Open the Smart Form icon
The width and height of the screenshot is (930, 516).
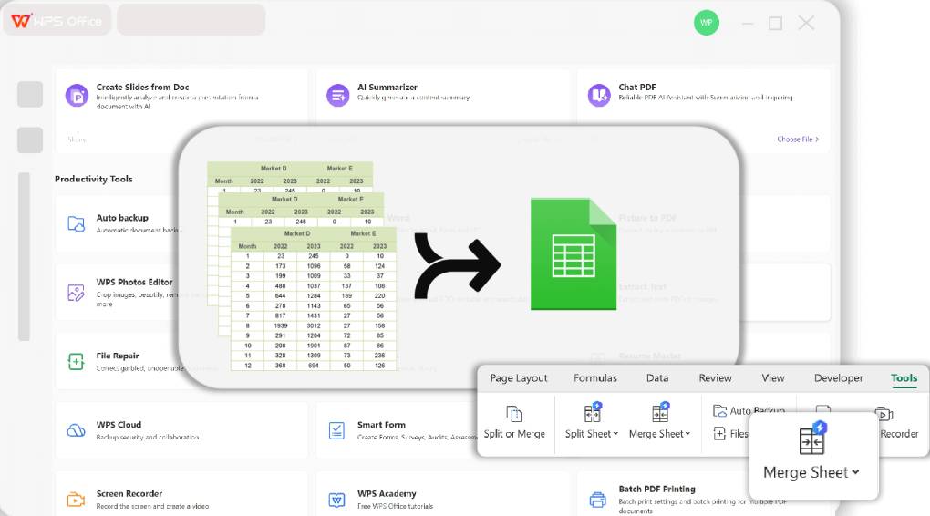[x=337, y=430]
